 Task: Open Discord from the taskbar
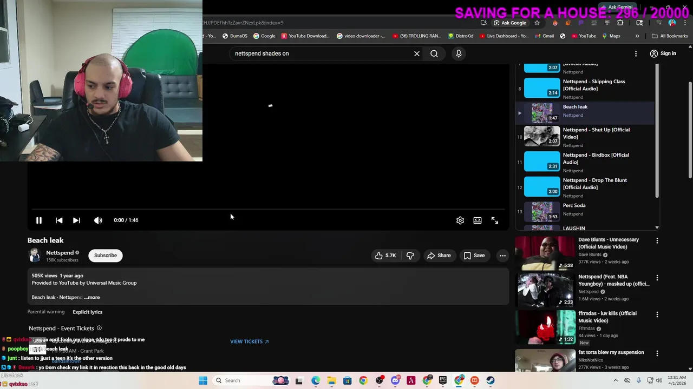point(395,380)
